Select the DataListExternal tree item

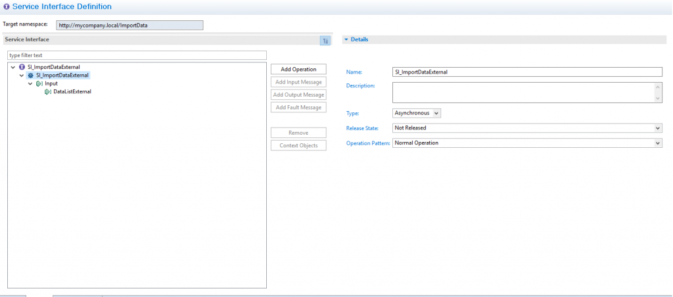coord(72,92)
